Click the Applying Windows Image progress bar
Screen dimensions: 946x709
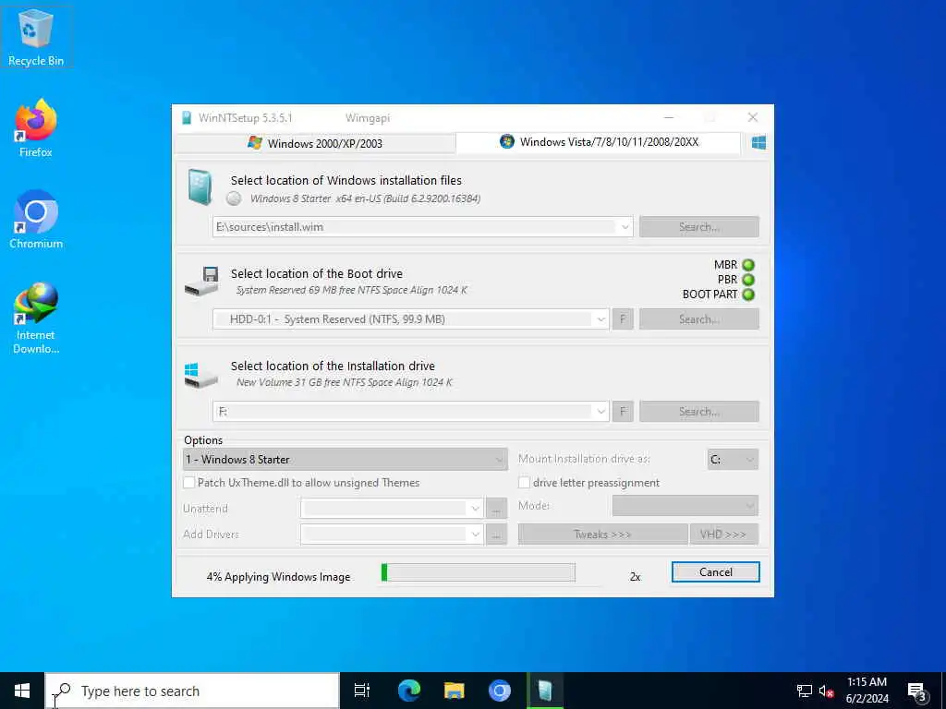click(478, 572)
